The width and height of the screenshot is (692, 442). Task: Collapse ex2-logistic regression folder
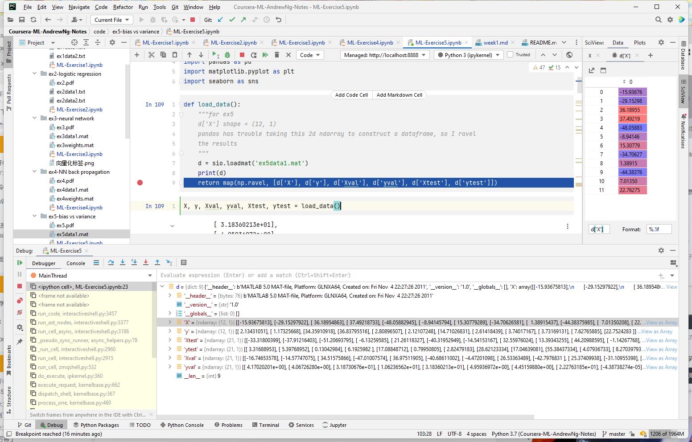point(35,74)
